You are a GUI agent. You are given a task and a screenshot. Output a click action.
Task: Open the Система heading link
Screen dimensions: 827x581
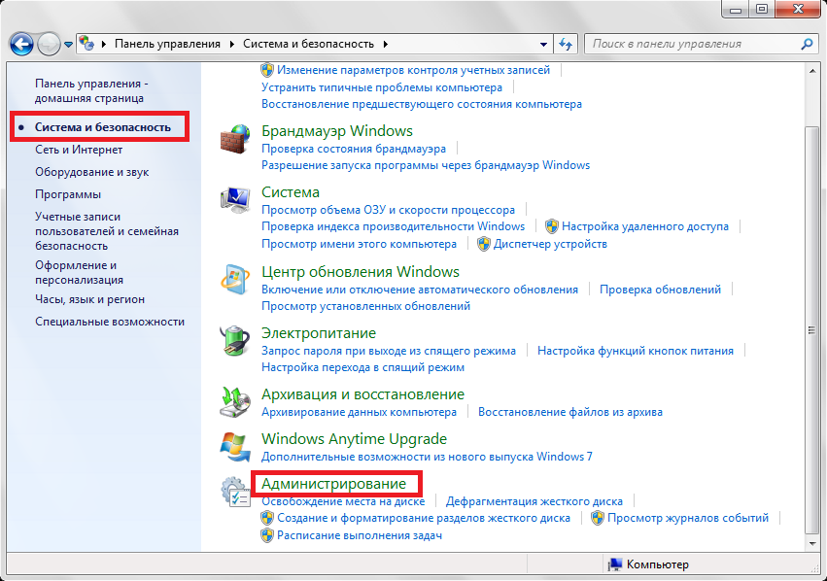coord(291,192)
